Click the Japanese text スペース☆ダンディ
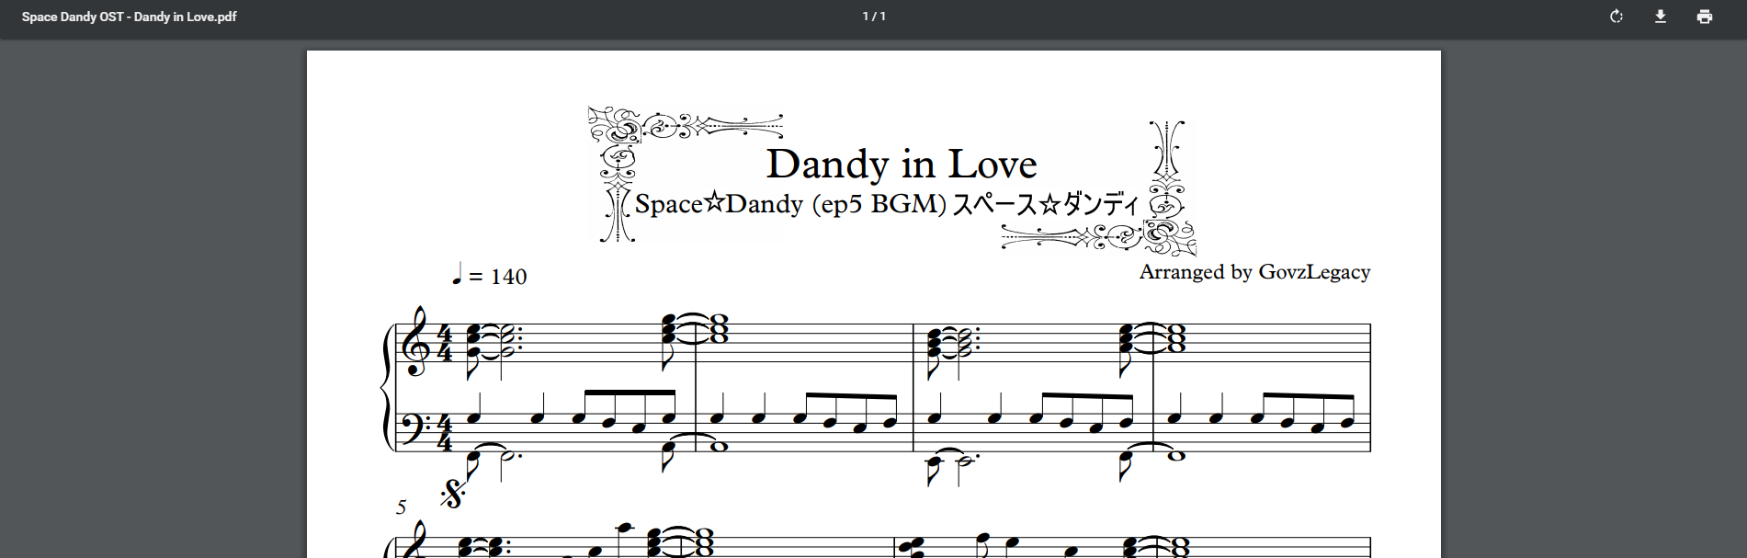The image size is (1747, 558). coord(1045,204)
